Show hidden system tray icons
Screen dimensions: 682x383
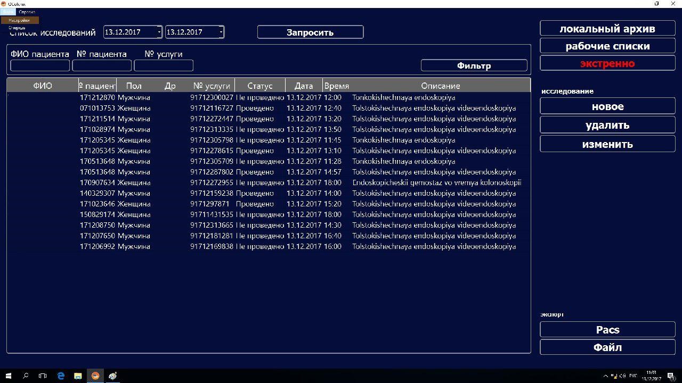click(x=606, y=376)
